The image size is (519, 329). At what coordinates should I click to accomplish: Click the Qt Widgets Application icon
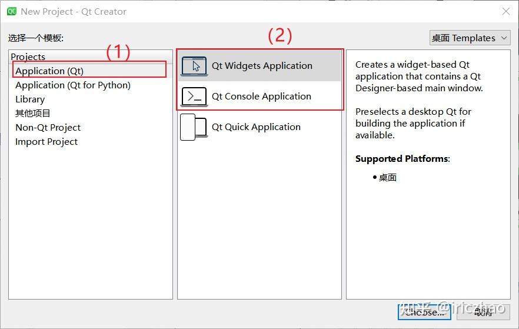coord(194,66)
